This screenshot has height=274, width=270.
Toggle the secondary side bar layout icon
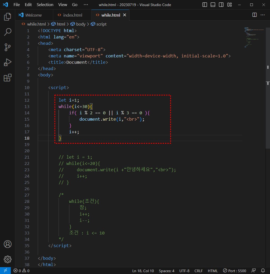click(x=221, y=5)
